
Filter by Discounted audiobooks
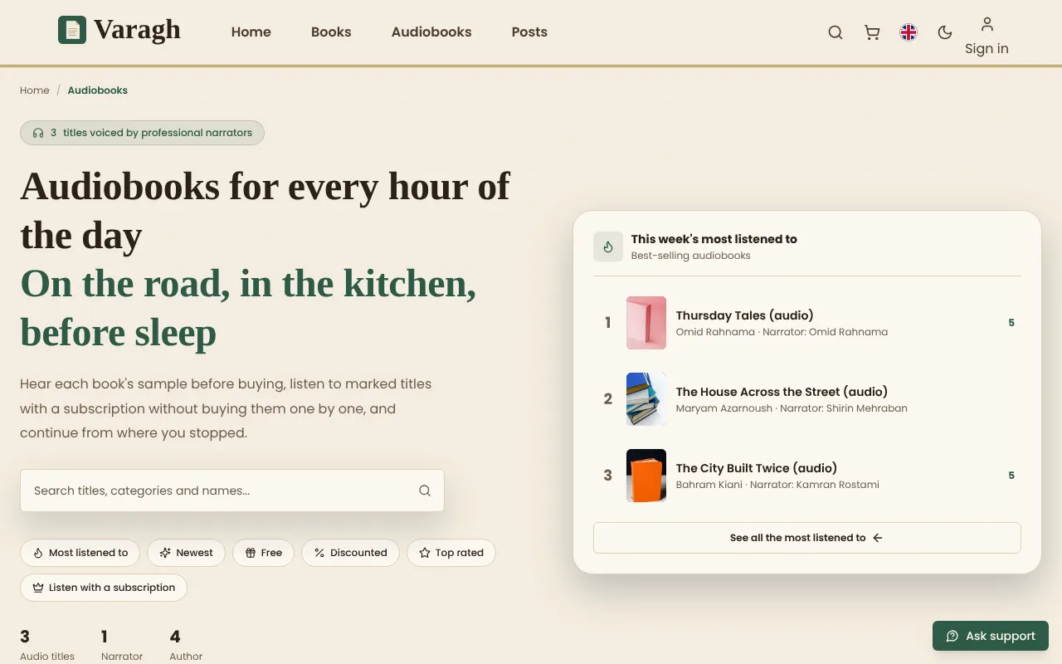click(350, 553)
